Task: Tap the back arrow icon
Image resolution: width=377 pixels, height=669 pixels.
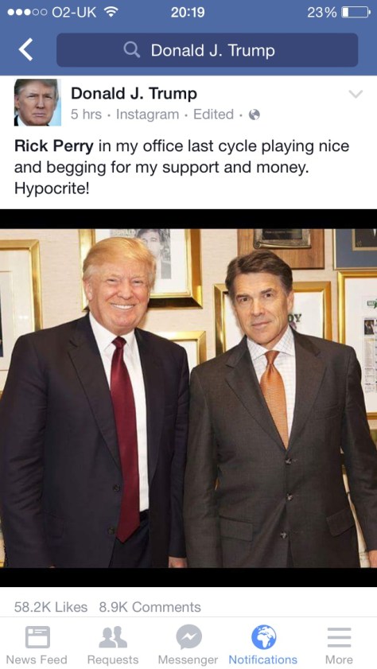Action: [x=25, y=49]
